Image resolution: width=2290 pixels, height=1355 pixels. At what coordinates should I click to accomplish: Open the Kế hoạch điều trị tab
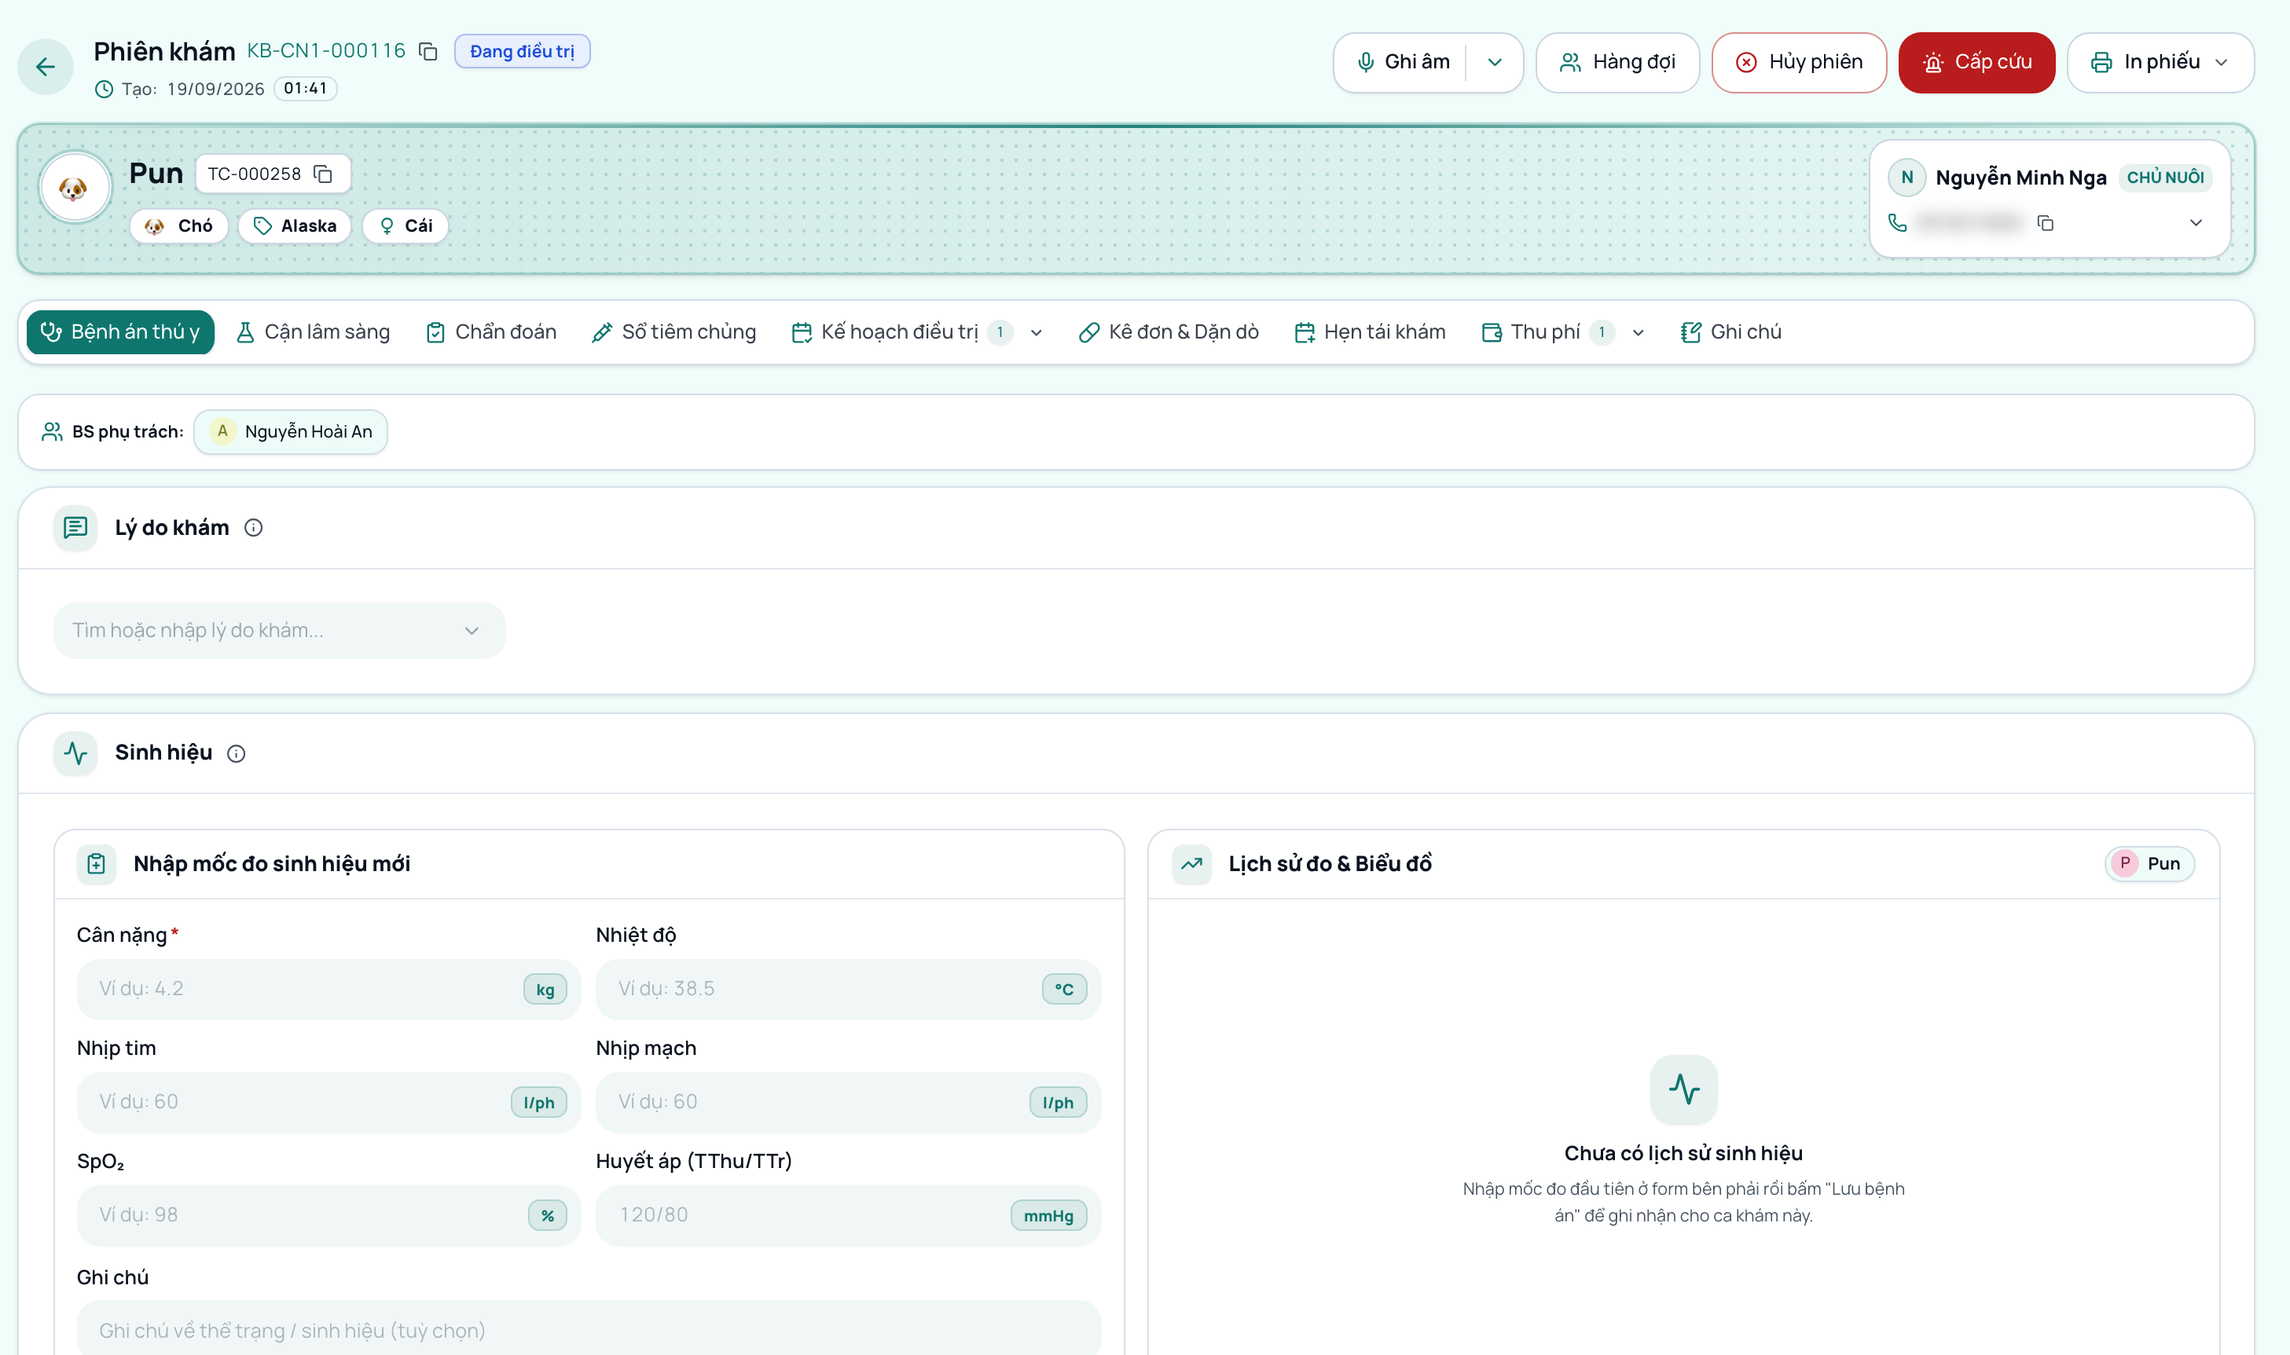click(900, 332)
